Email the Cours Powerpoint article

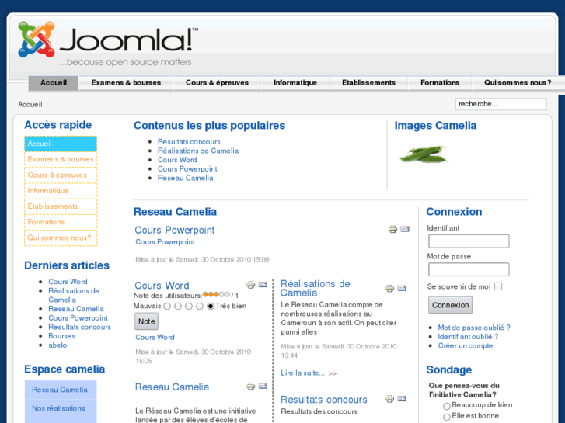tap(405, 229)
